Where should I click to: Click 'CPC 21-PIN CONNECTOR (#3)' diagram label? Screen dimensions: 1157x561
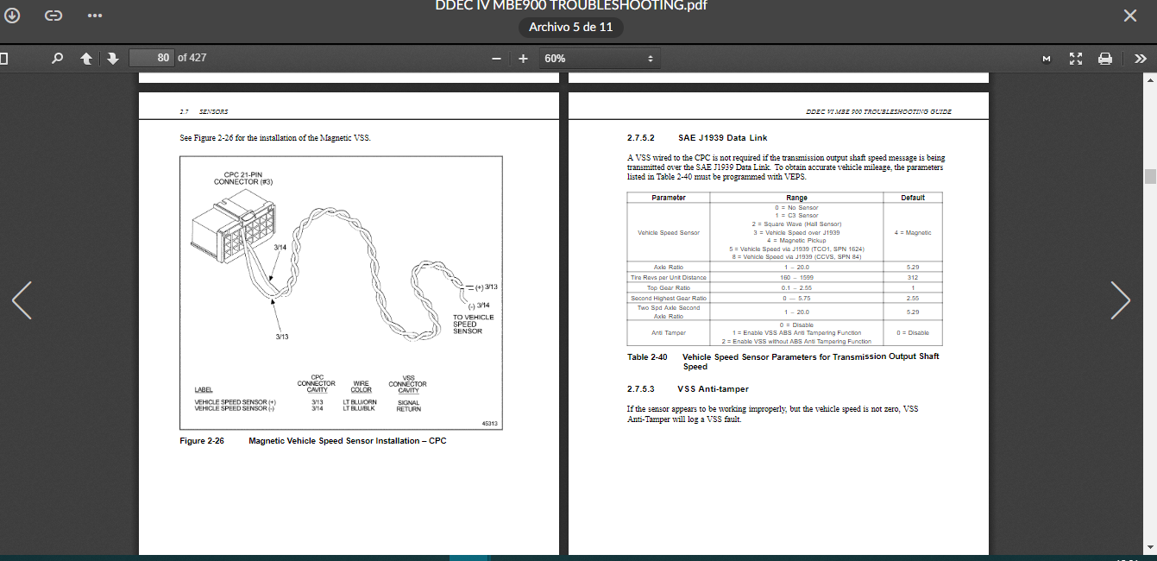pyautogui.click(x=242, y=179)
